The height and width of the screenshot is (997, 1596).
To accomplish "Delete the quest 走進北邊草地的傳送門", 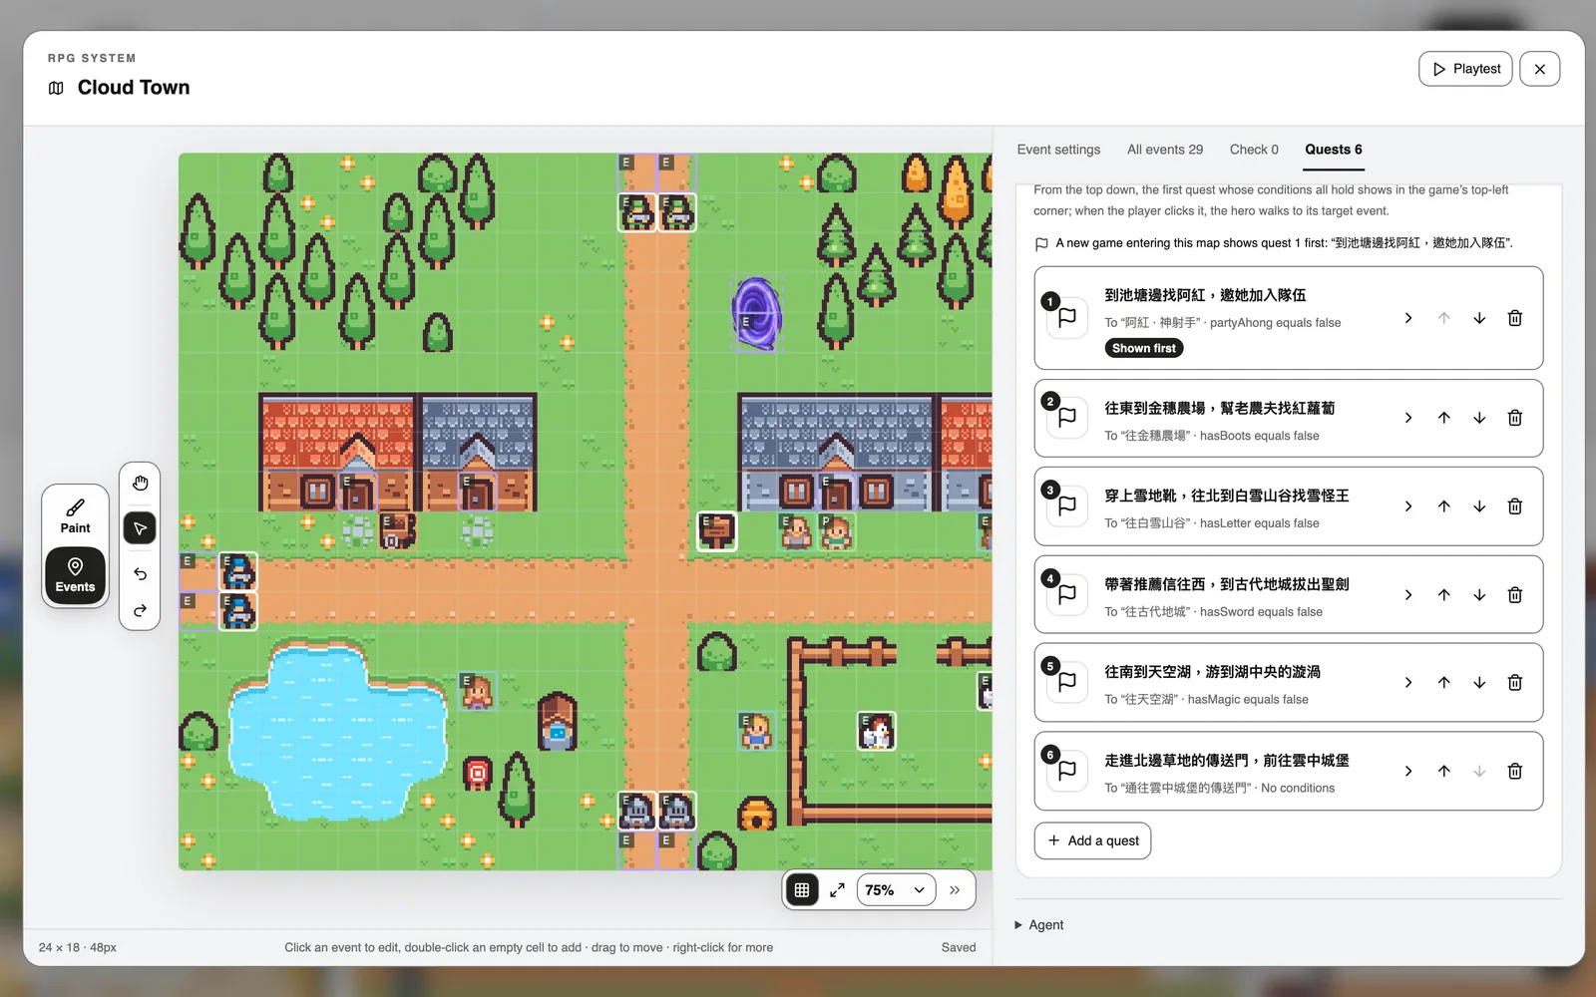I will [1514, 771].
